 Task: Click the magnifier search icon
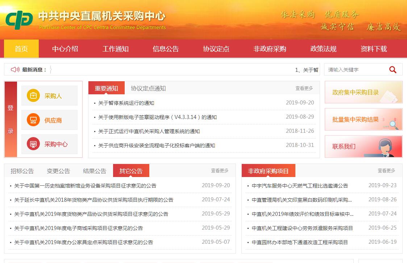(393, 70)
